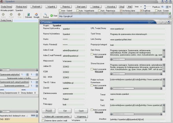Click the Miejscowość field with Warszawa
The image size is (173, 123).
74,61
